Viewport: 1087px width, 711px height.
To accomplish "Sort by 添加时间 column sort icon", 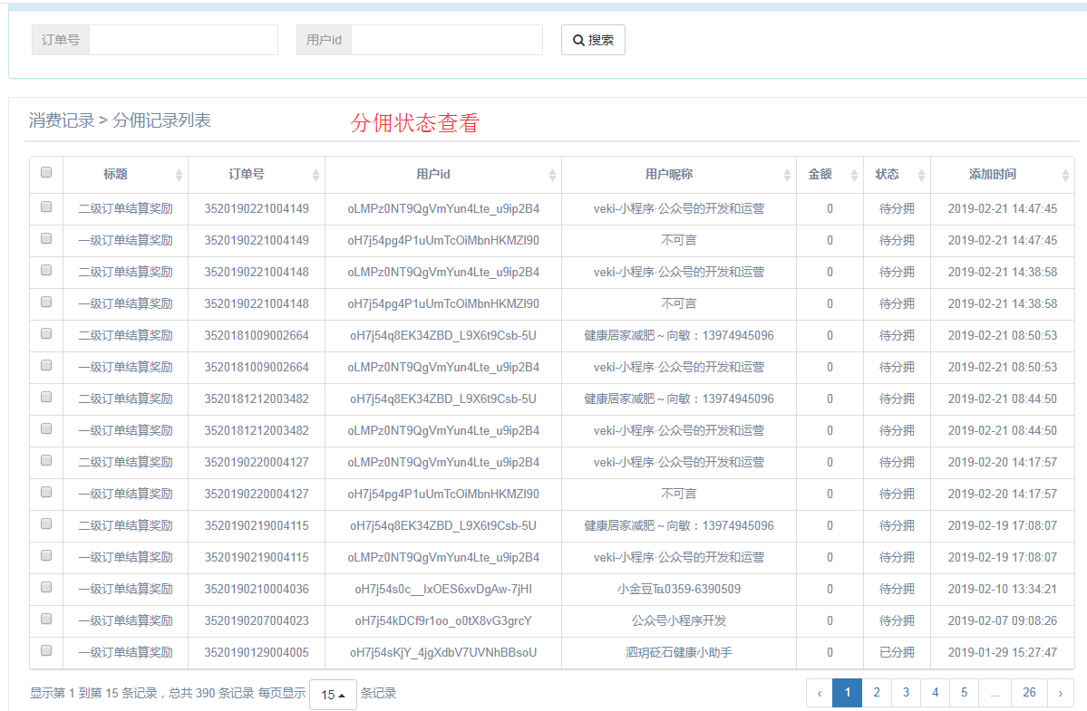I will point(1065,175).
